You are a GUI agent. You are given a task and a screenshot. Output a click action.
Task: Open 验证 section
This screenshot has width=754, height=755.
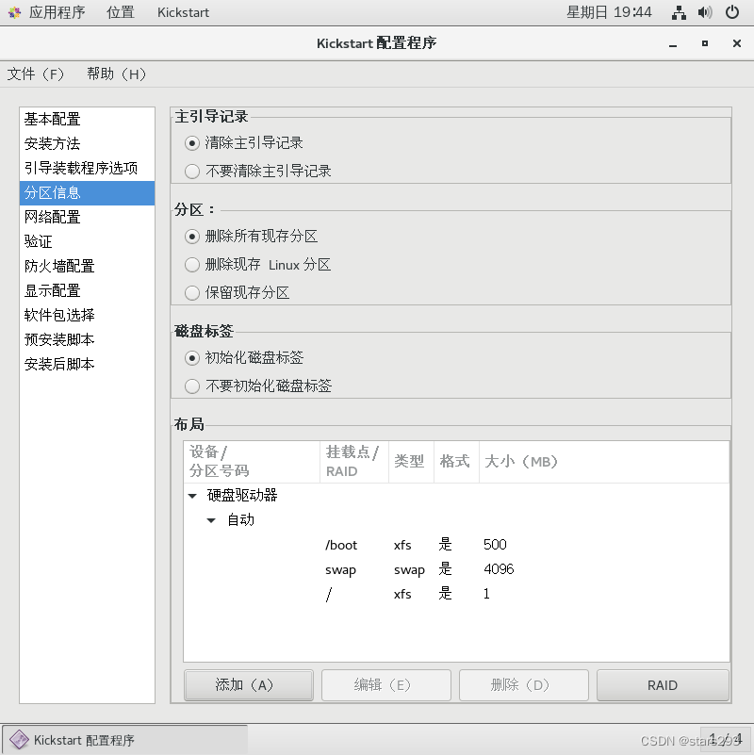coord(87,241)
